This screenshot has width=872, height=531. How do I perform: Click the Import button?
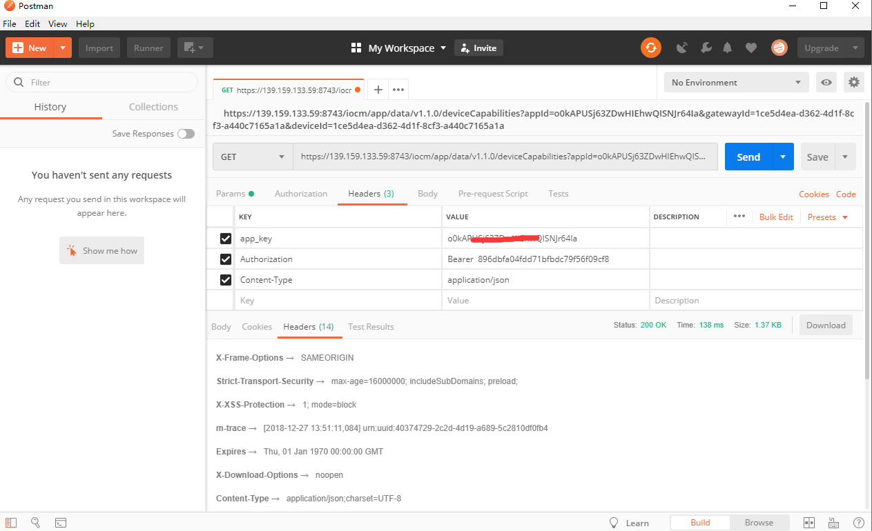99,48
